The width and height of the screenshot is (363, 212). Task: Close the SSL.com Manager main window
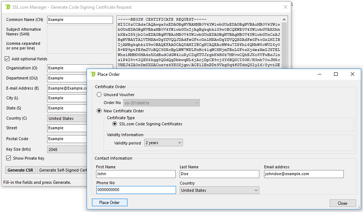[x=285, y=7]
